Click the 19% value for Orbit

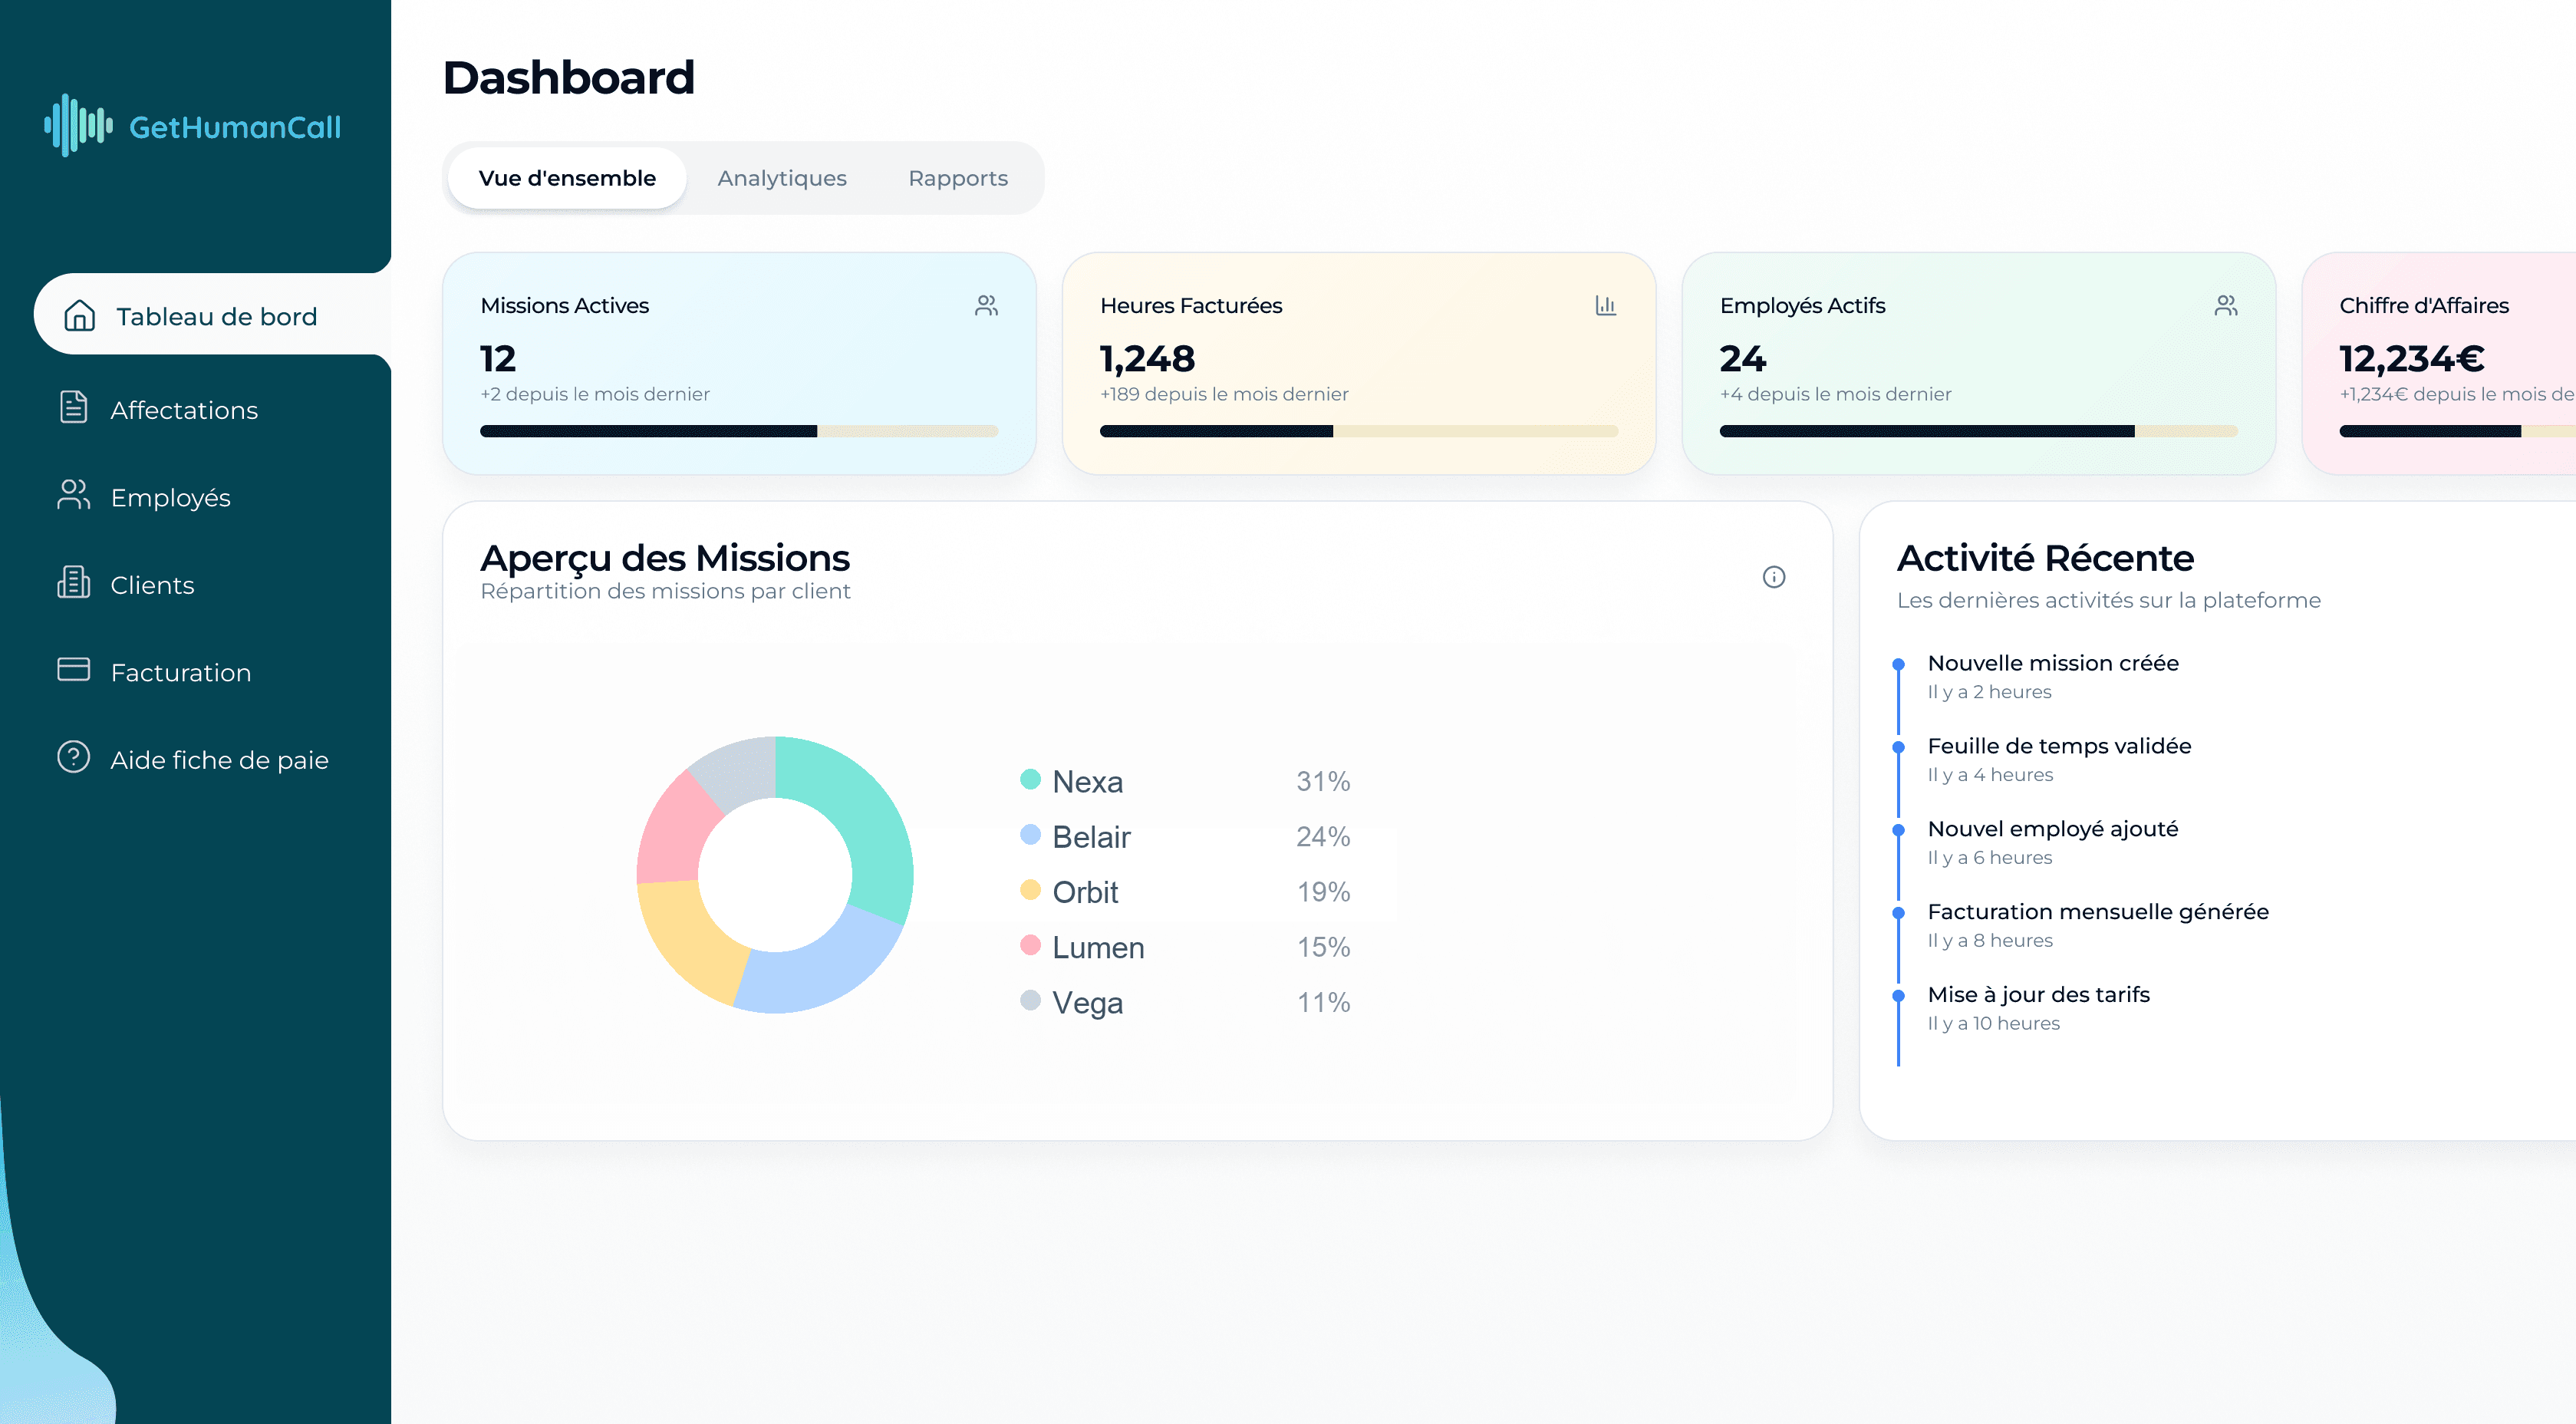(1323, 891)
